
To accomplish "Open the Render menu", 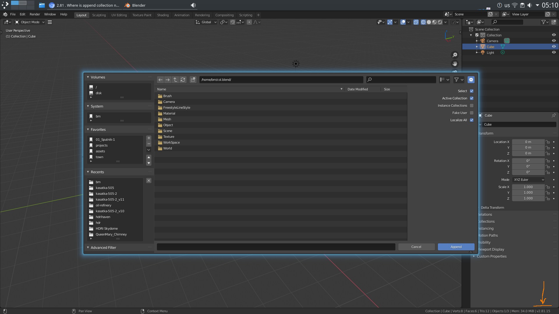I will tap(35, 14).
